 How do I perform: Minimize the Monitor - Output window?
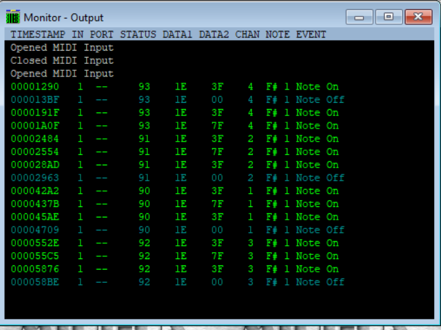tap(359, 17)
